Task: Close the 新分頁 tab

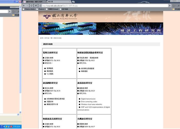Action: [x=70, y=2]
